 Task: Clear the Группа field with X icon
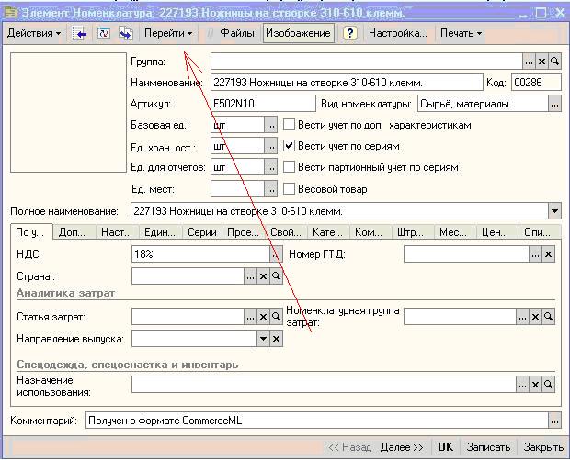541,62
